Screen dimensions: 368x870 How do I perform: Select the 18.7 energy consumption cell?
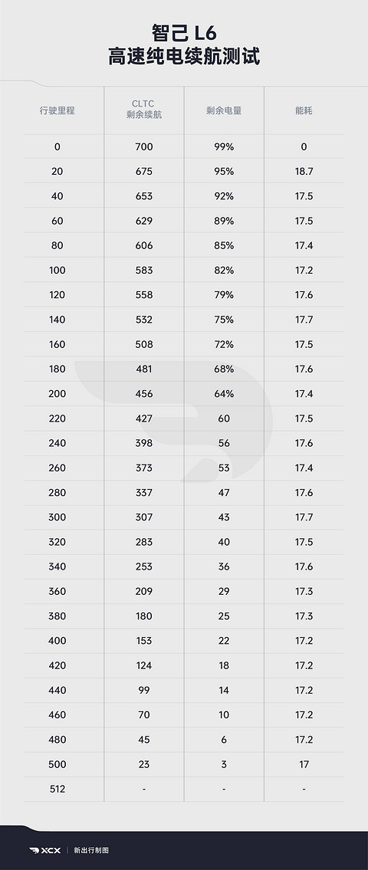click(304, 172)
